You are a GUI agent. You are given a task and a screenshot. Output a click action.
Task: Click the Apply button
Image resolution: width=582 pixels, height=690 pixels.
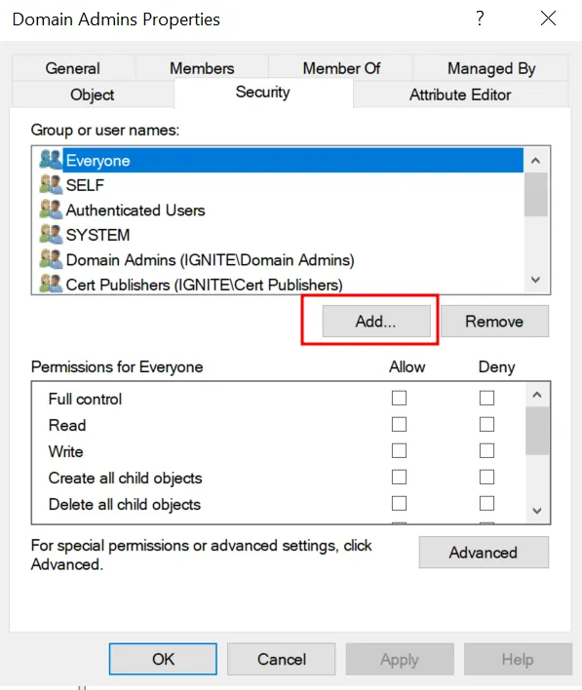tap(400, 659)
